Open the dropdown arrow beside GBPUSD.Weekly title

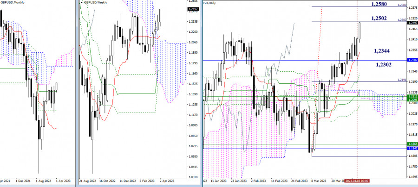(82, 2)
